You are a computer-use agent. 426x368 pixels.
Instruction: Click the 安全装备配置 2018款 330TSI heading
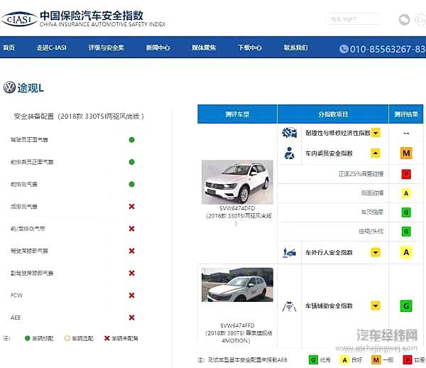point(79,117)
